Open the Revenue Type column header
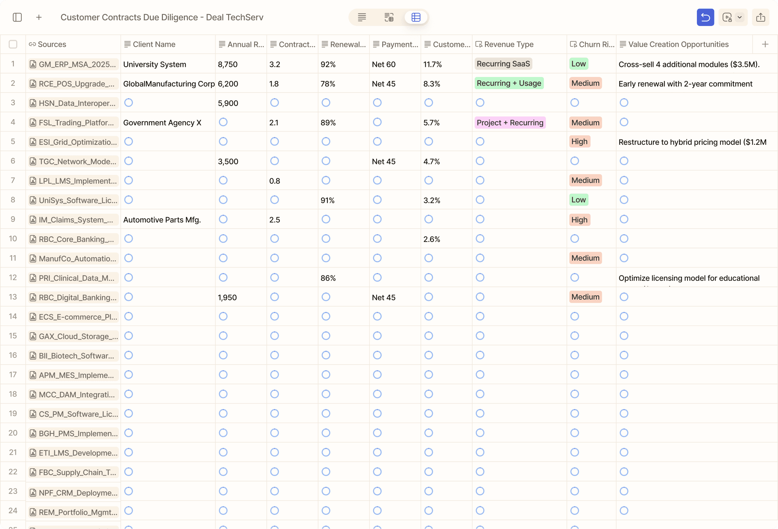The height and width of the screenshot is (529, 778). click(x=509, y=44)
